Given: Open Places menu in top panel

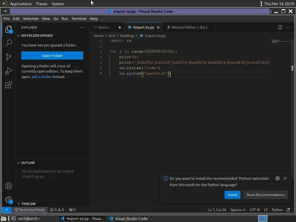Looking at the screenshot, I should 42,4.
